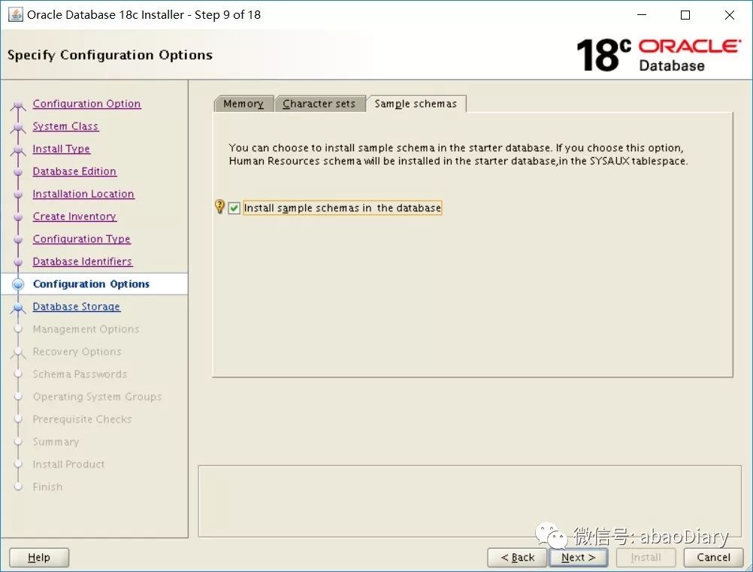Image resolution: width=753 pixels, height=572 pixels.
Task: Click the Help button
Action: coord(39,558)
